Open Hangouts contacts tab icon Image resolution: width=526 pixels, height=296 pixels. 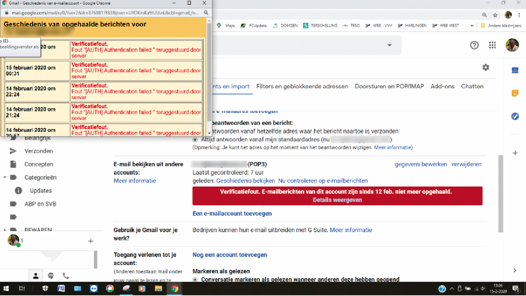click(x=36, y=276)
